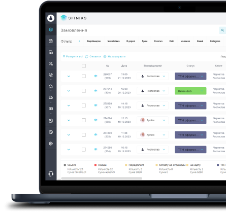Select the Розетка filter tab
The height and width of the screenshot is (212, 226).
coord(158,41)
